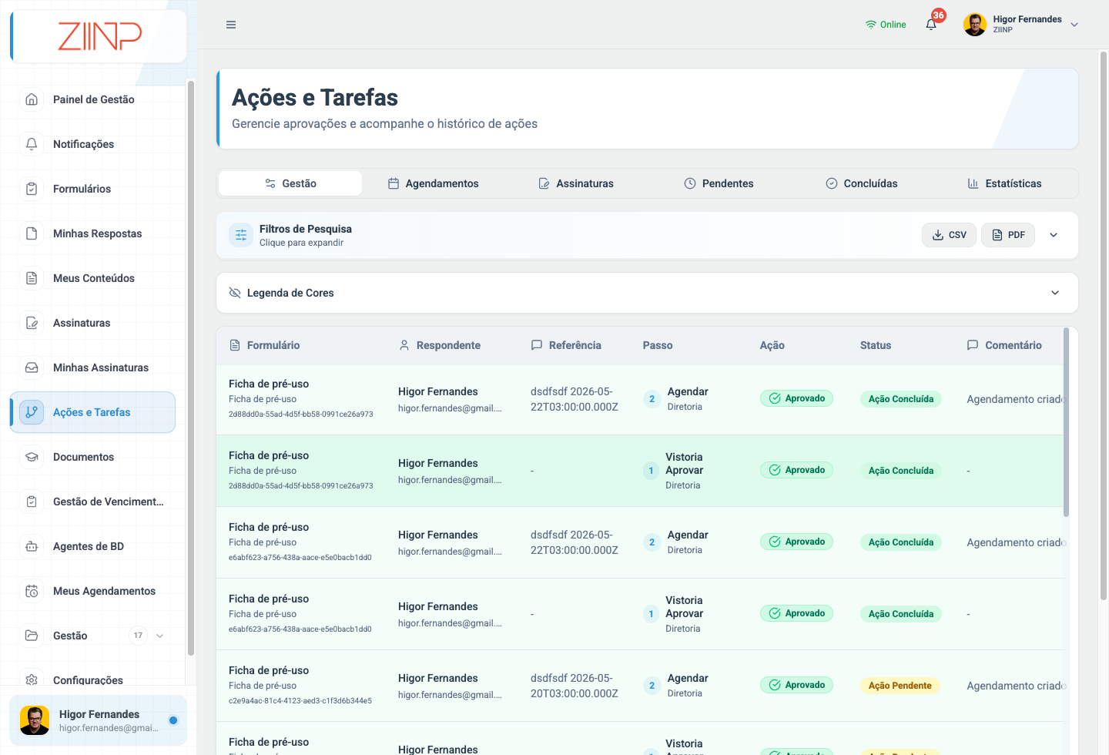1109x755 pixels.
Task: Export the table as PDF
Action: click(1008, 235)
